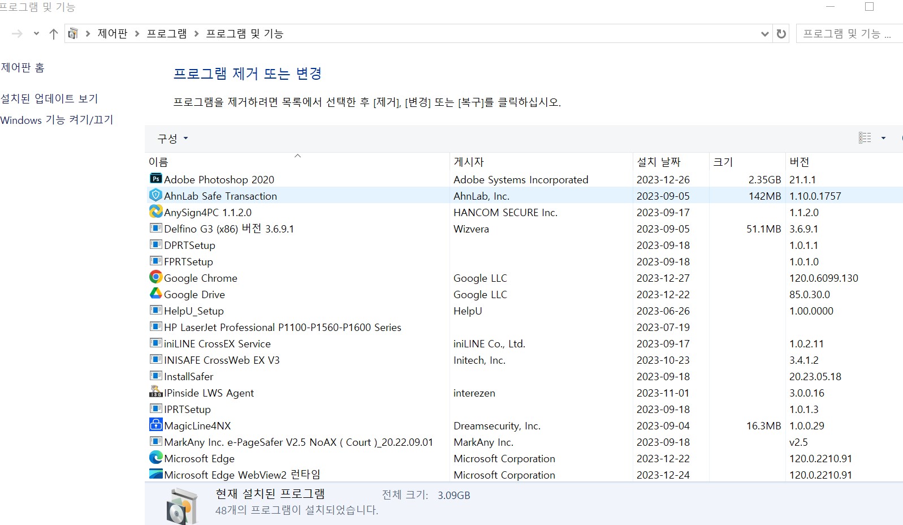
Task: Click the MagicLine4NX lock icon
Action: point(155,425)
